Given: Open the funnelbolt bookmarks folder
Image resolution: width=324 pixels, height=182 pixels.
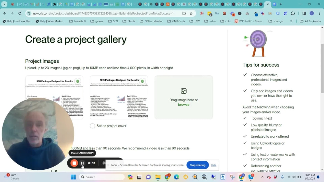Looking at the screenshot, I should (x=77, y=21).
